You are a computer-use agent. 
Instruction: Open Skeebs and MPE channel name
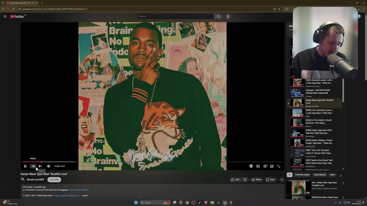tap(35, 180)
